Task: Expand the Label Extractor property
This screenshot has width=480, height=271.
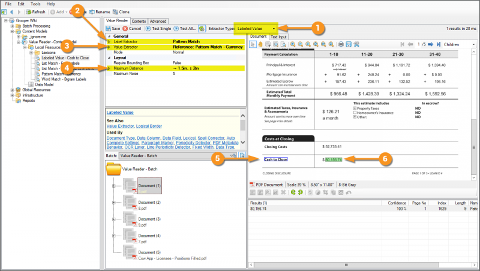Action: (109, 41)
